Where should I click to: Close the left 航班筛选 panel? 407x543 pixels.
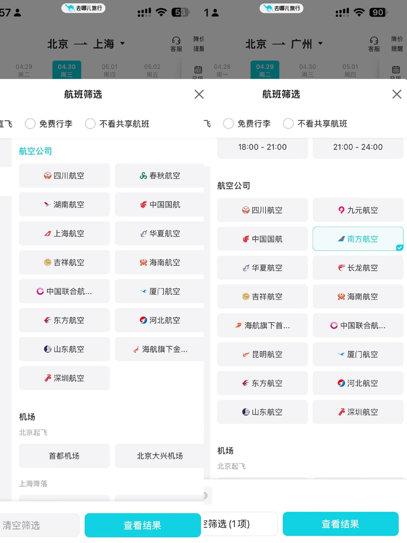click(199, 94)
